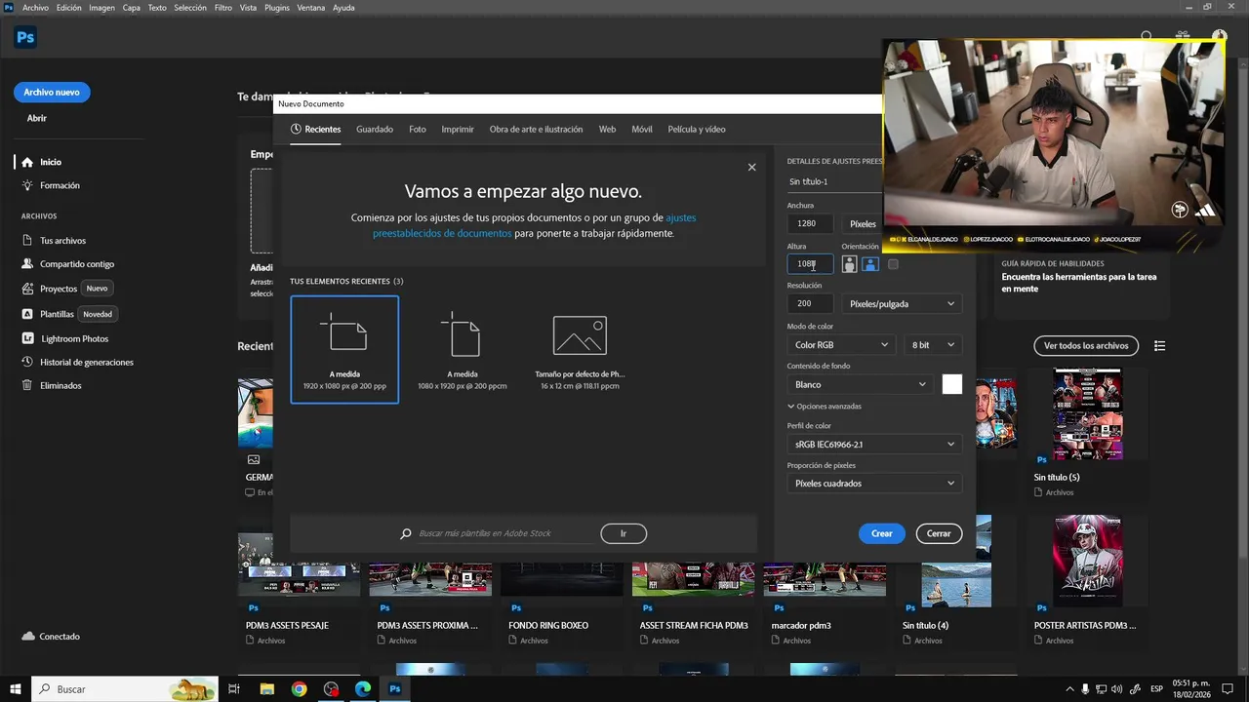The width and height of the screenshot is (1249, 702).
Task: Open the Filtro menu
Action: click(x=223, y=8)
